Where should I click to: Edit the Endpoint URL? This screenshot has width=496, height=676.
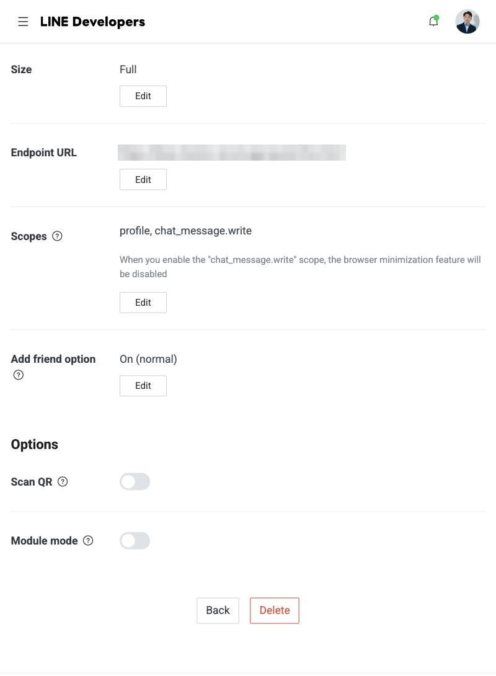tap(143, 179)
